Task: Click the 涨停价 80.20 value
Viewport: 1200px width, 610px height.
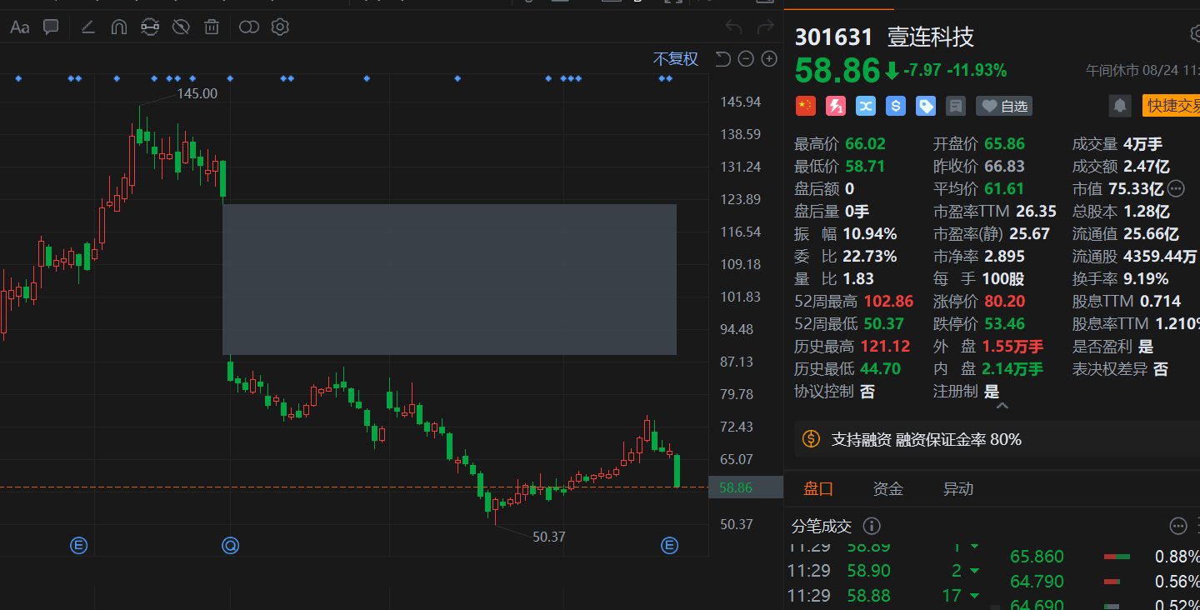Action: tap(1005, 302)
